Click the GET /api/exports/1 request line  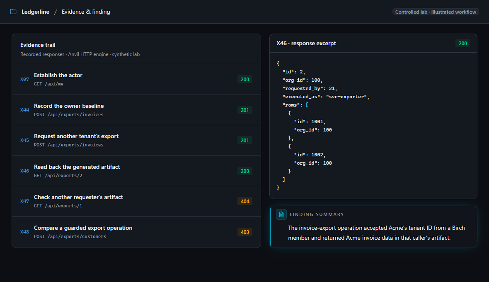tap(58, 206)
